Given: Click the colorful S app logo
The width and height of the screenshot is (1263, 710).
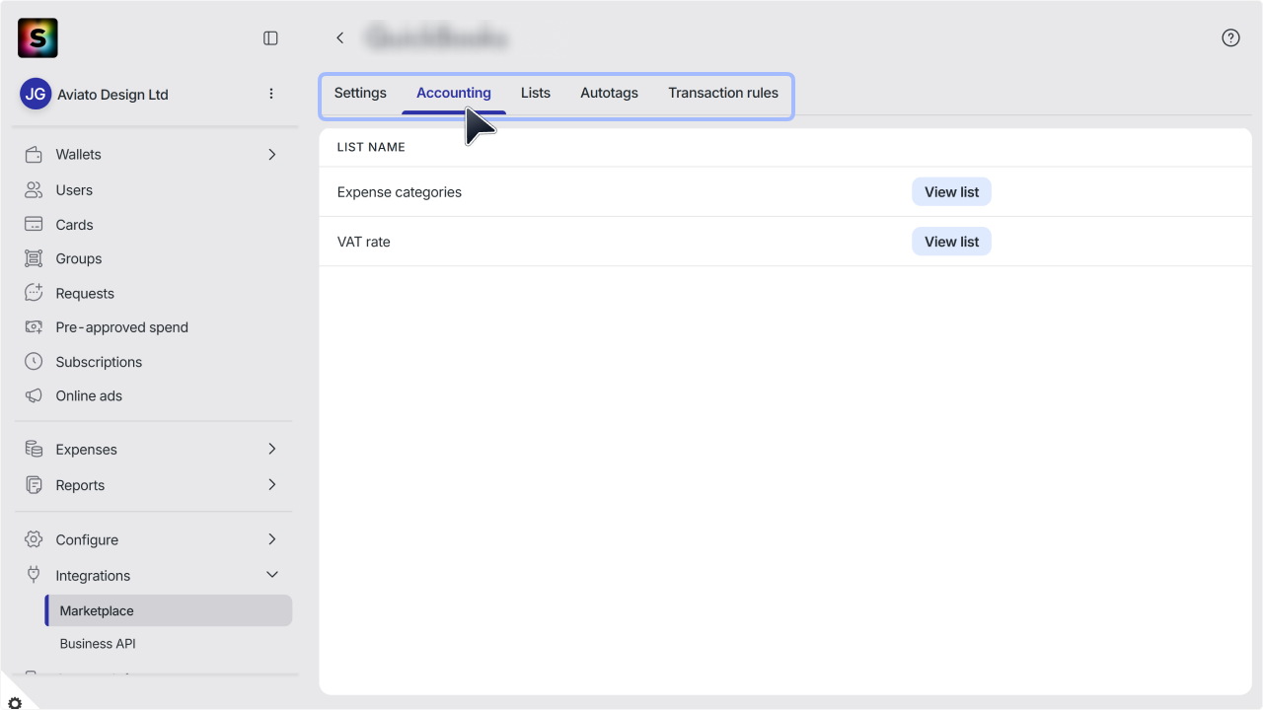Looking at the screenshot, I should [37, 38].
